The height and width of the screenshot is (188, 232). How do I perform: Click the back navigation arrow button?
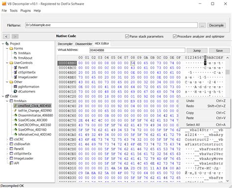(x=6, y=36)
